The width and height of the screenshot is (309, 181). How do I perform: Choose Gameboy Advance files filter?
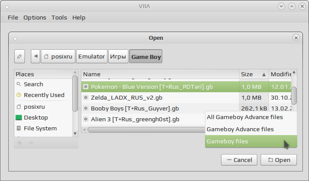[251, 129]
